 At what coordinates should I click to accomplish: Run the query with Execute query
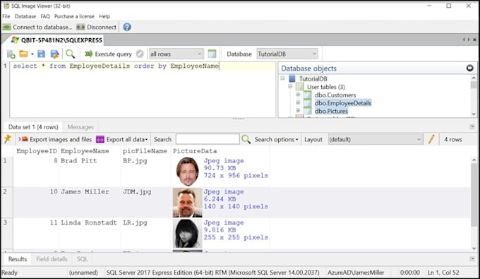(x=109, y=54)
